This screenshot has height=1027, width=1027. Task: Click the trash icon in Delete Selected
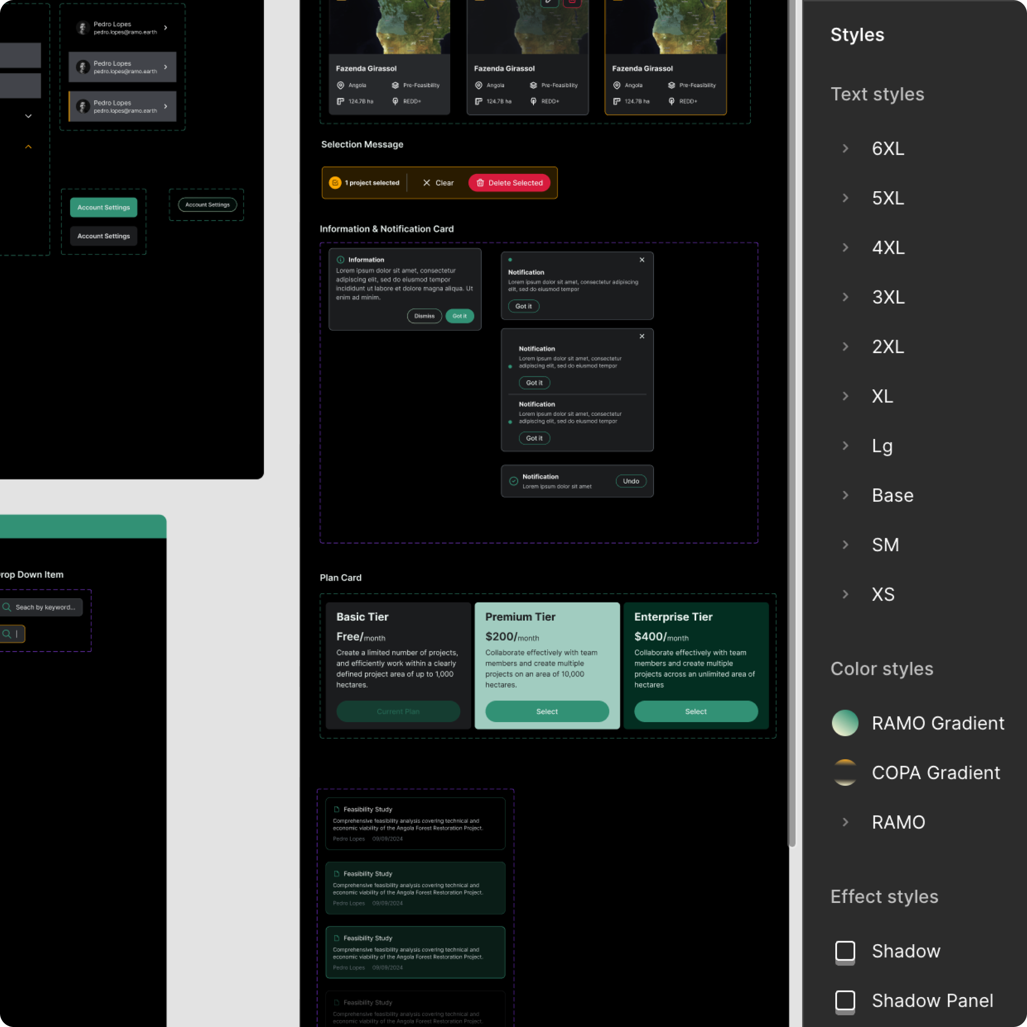[480, 183]
